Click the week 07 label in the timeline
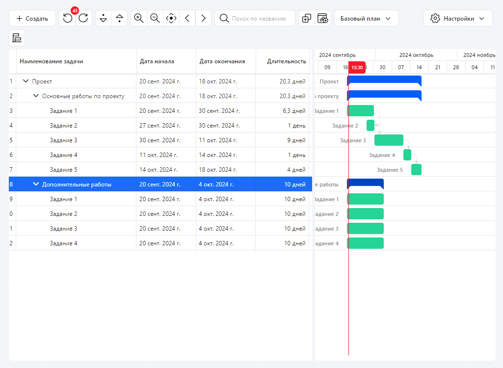Image resolution: width=503 pixels, height=368 pixels. (x=400, y=67)
